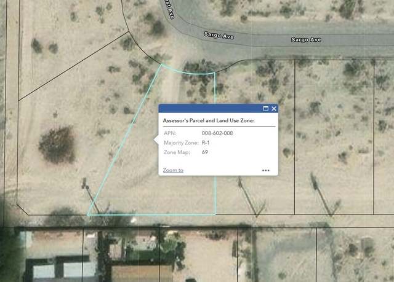Image resolution: width=394 pixels, height=282 pixels.
Task: Close the Assessor's Parcel popup
Action: tap(274, 109)
